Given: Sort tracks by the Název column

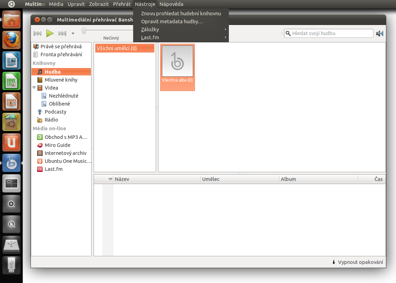Looking at the screenshot, I should 157,179.
